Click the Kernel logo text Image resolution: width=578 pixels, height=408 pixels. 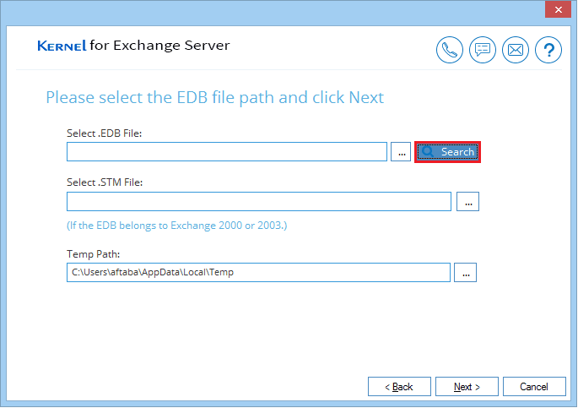point(62,46)
